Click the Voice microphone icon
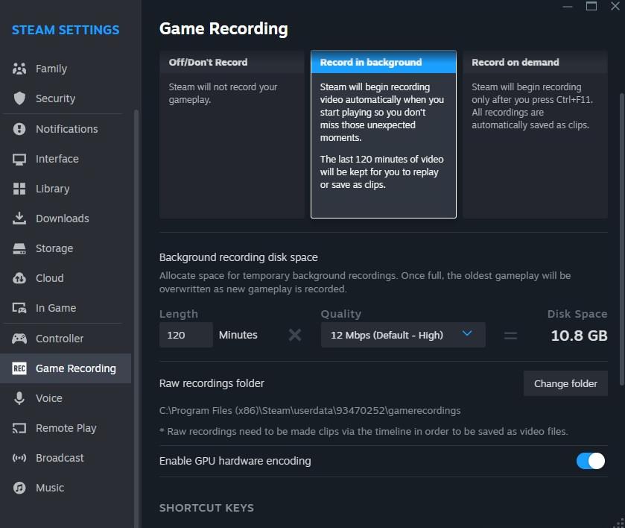This screenshot has height=528, width=625. tap(19, 398)
